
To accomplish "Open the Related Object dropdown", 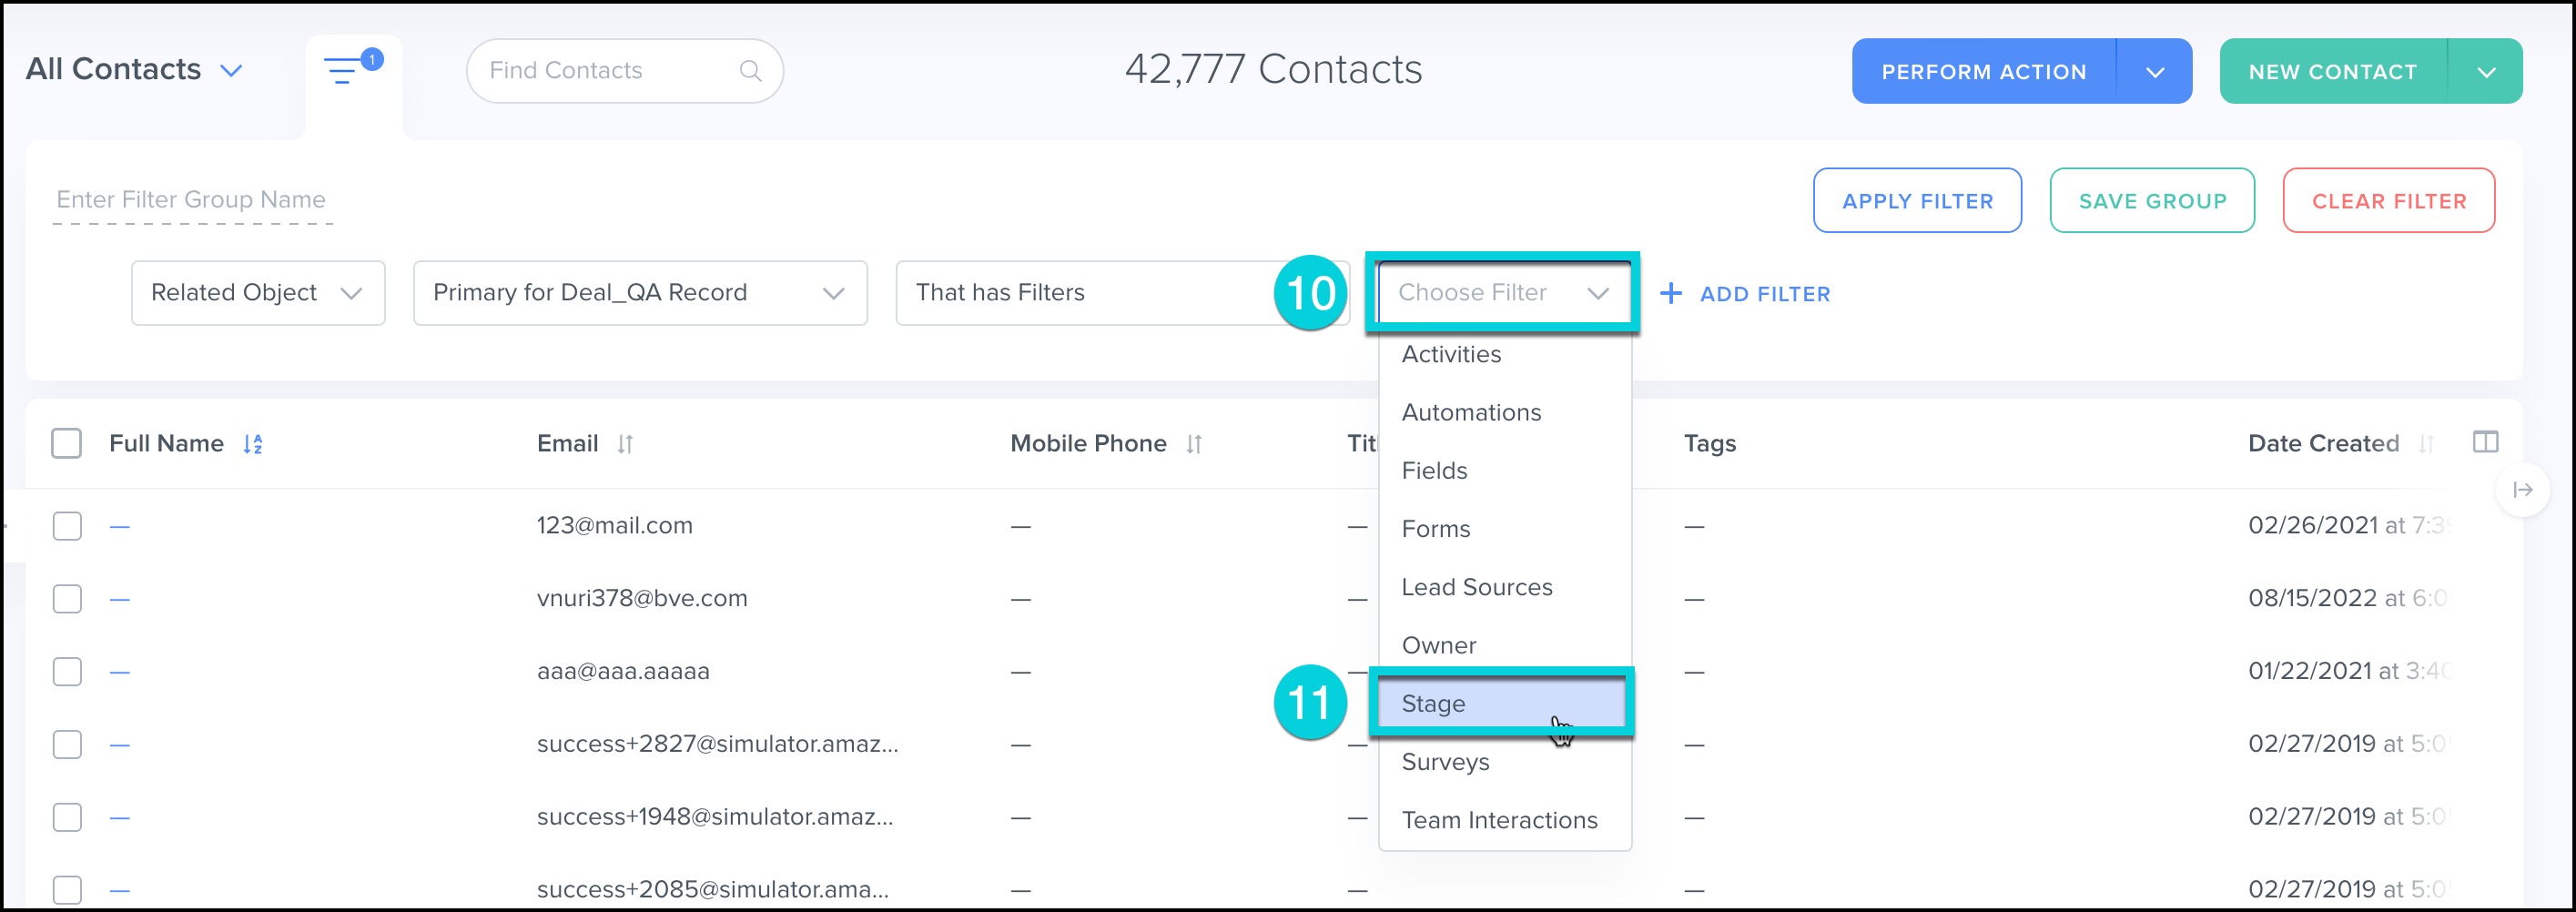I will pyautogui.click(x=258, y=293).
